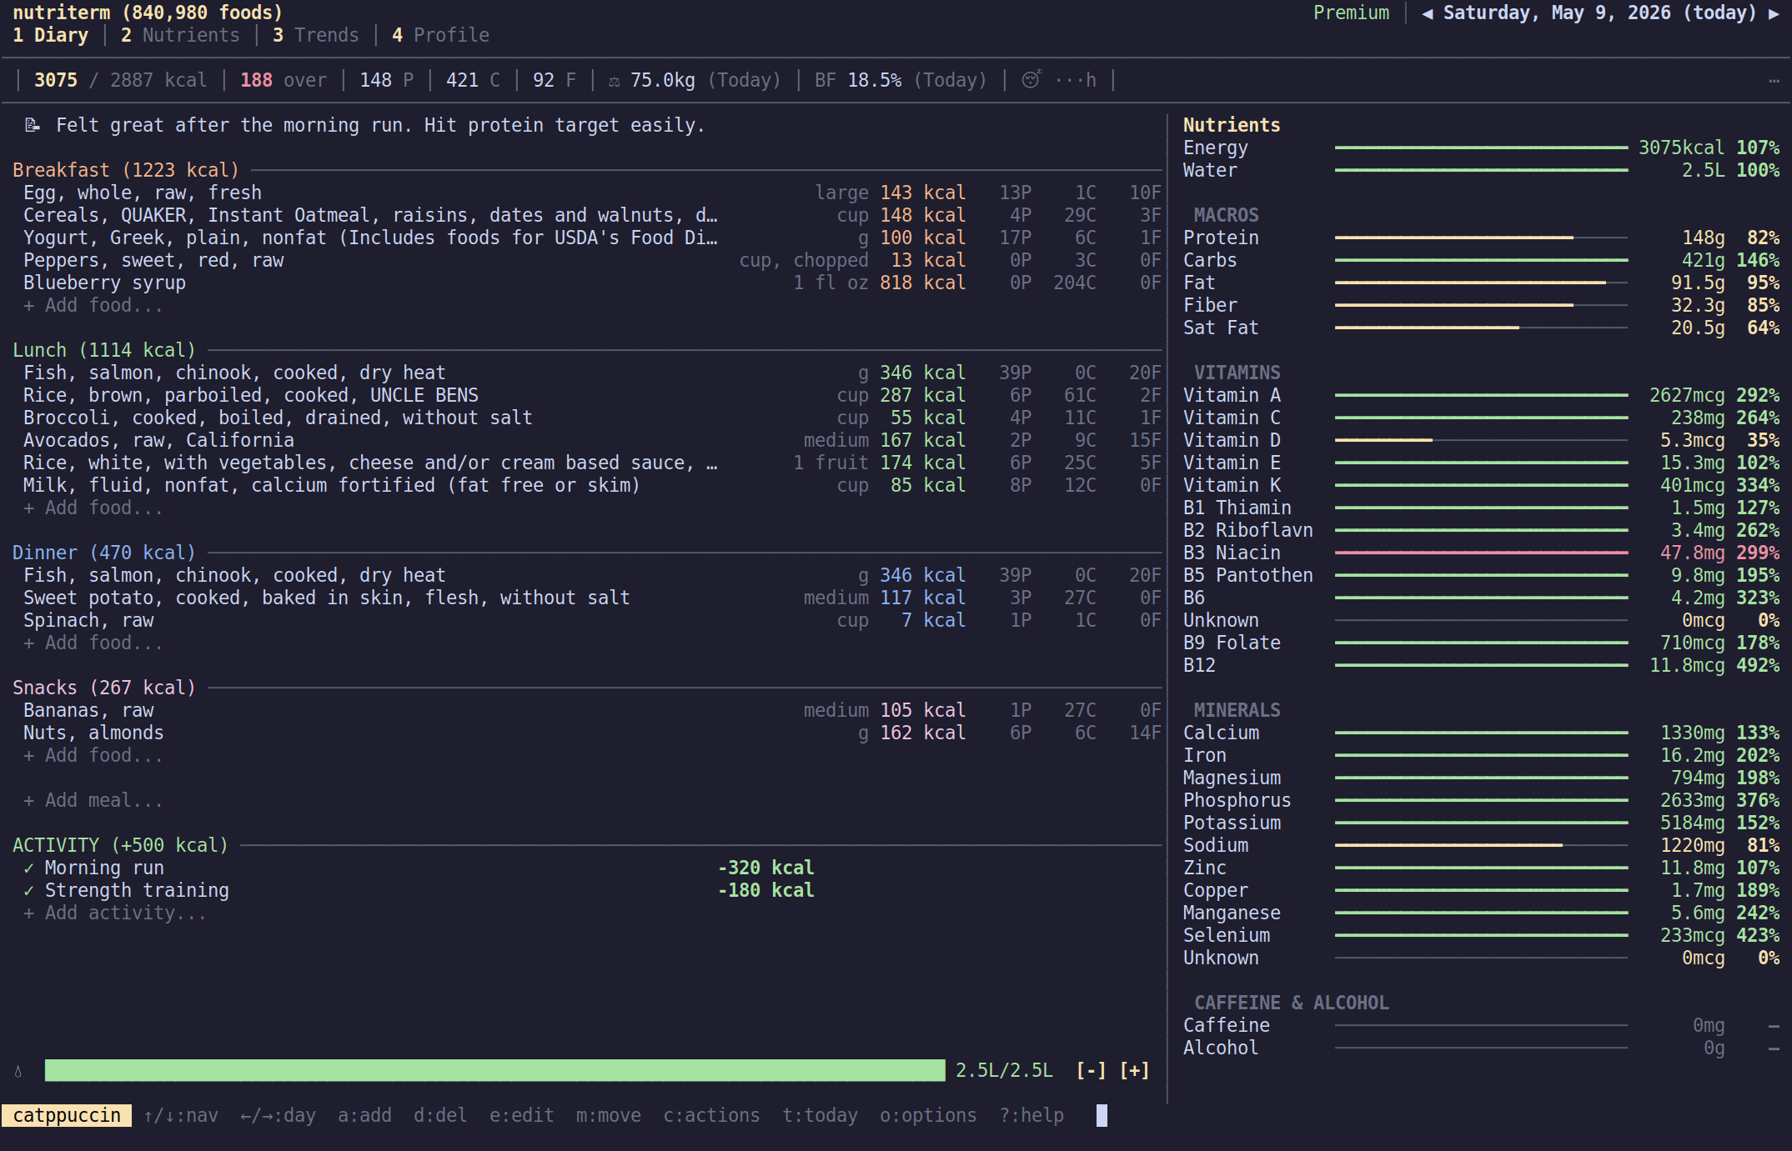
Task: Select the ACTIVITY (+500 kcal) header
Action: point(120,846)
